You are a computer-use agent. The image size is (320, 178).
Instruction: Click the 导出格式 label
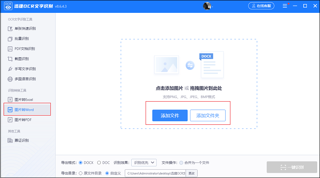point(69,163)
